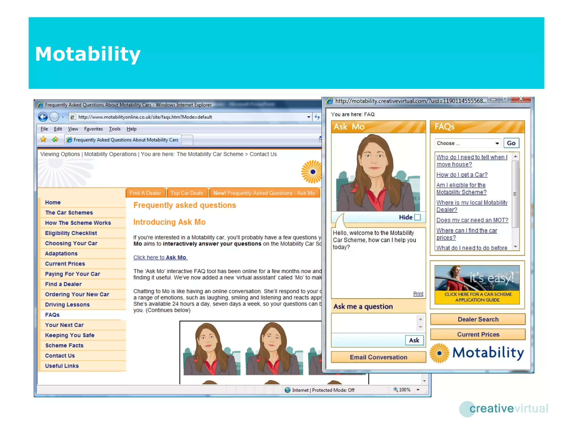Open The Car Schemes sidebar link
The image size is (573, 430).
69,212
